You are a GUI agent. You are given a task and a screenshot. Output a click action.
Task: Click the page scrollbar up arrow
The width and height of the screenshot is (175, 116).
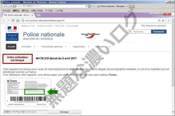173,16
